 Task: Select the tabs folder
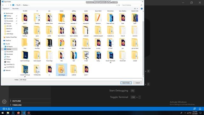tap(62, 56)
